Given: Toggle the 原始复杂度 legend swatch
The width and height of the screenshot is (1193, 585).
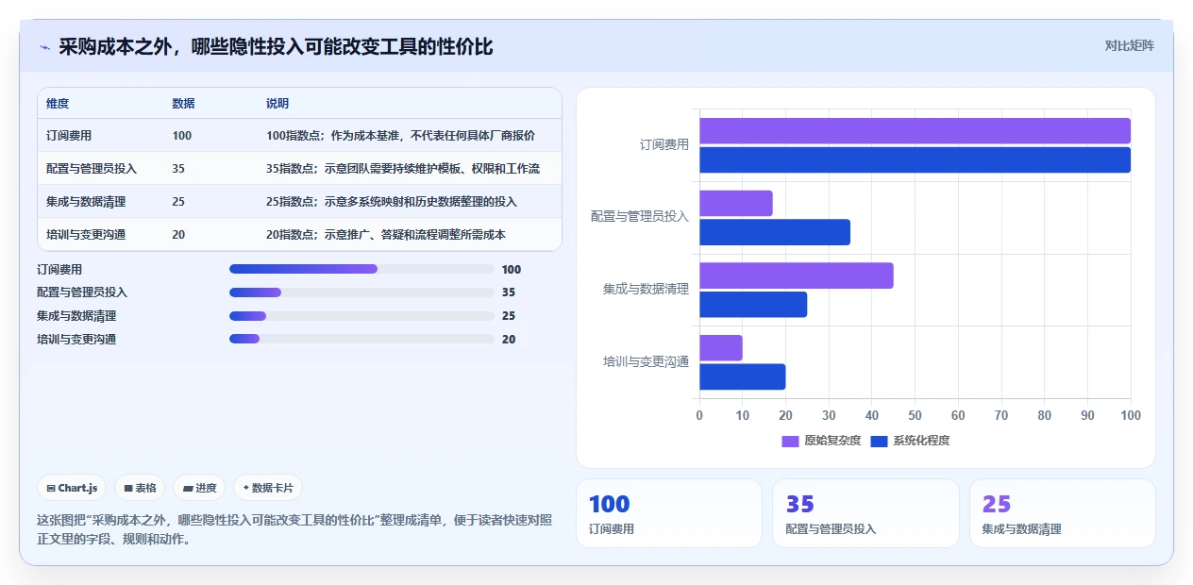Looking at the screenshot, I should coord(790,441).
